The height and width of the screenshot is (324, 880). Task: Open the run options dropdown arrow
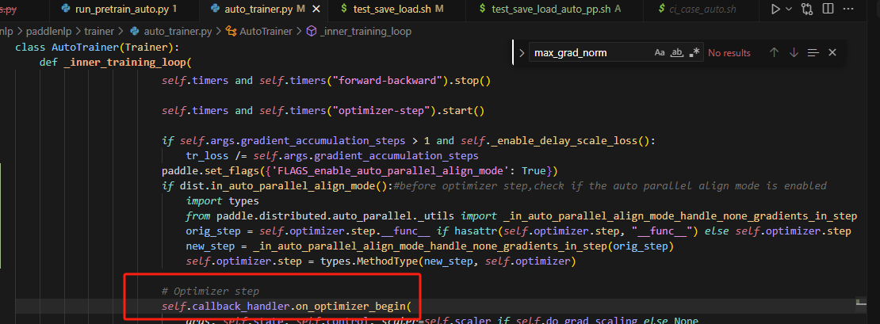pyautogui.click(x=789, y=9)
